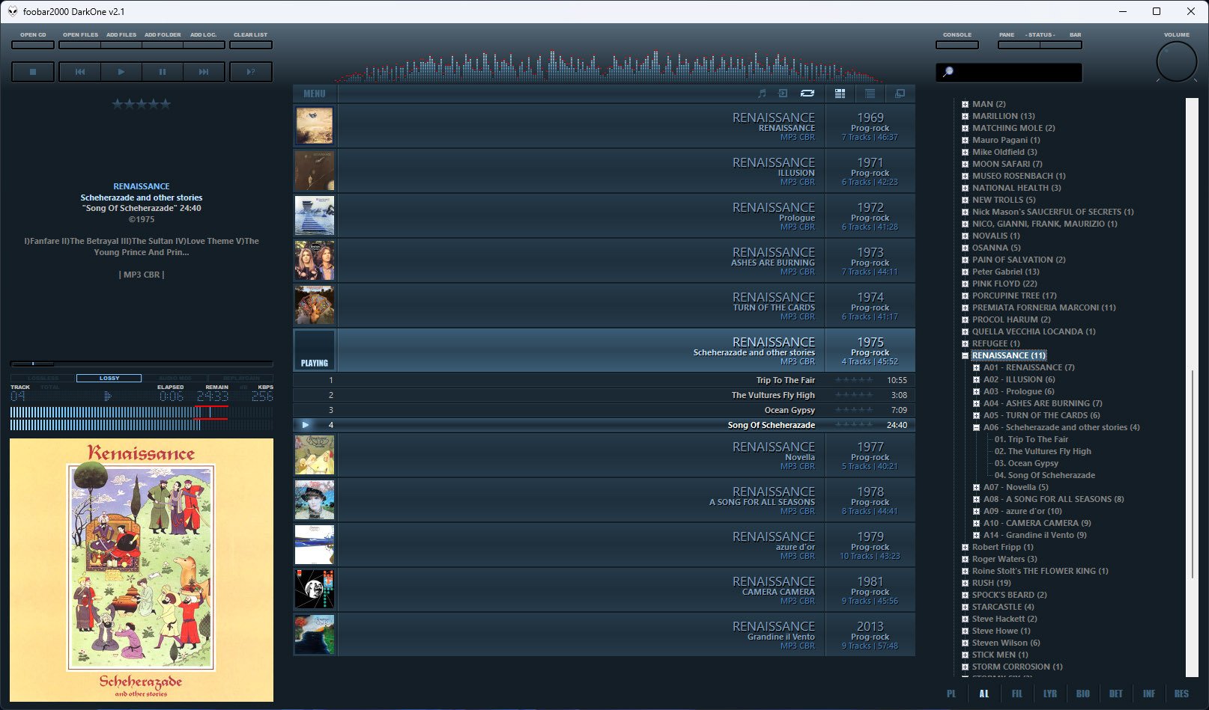Image resolution: width=1209 pixels, height=710 pixels.
Task: Expand A01 - RENAISSANCE (7) node
Action: point(977,367)
